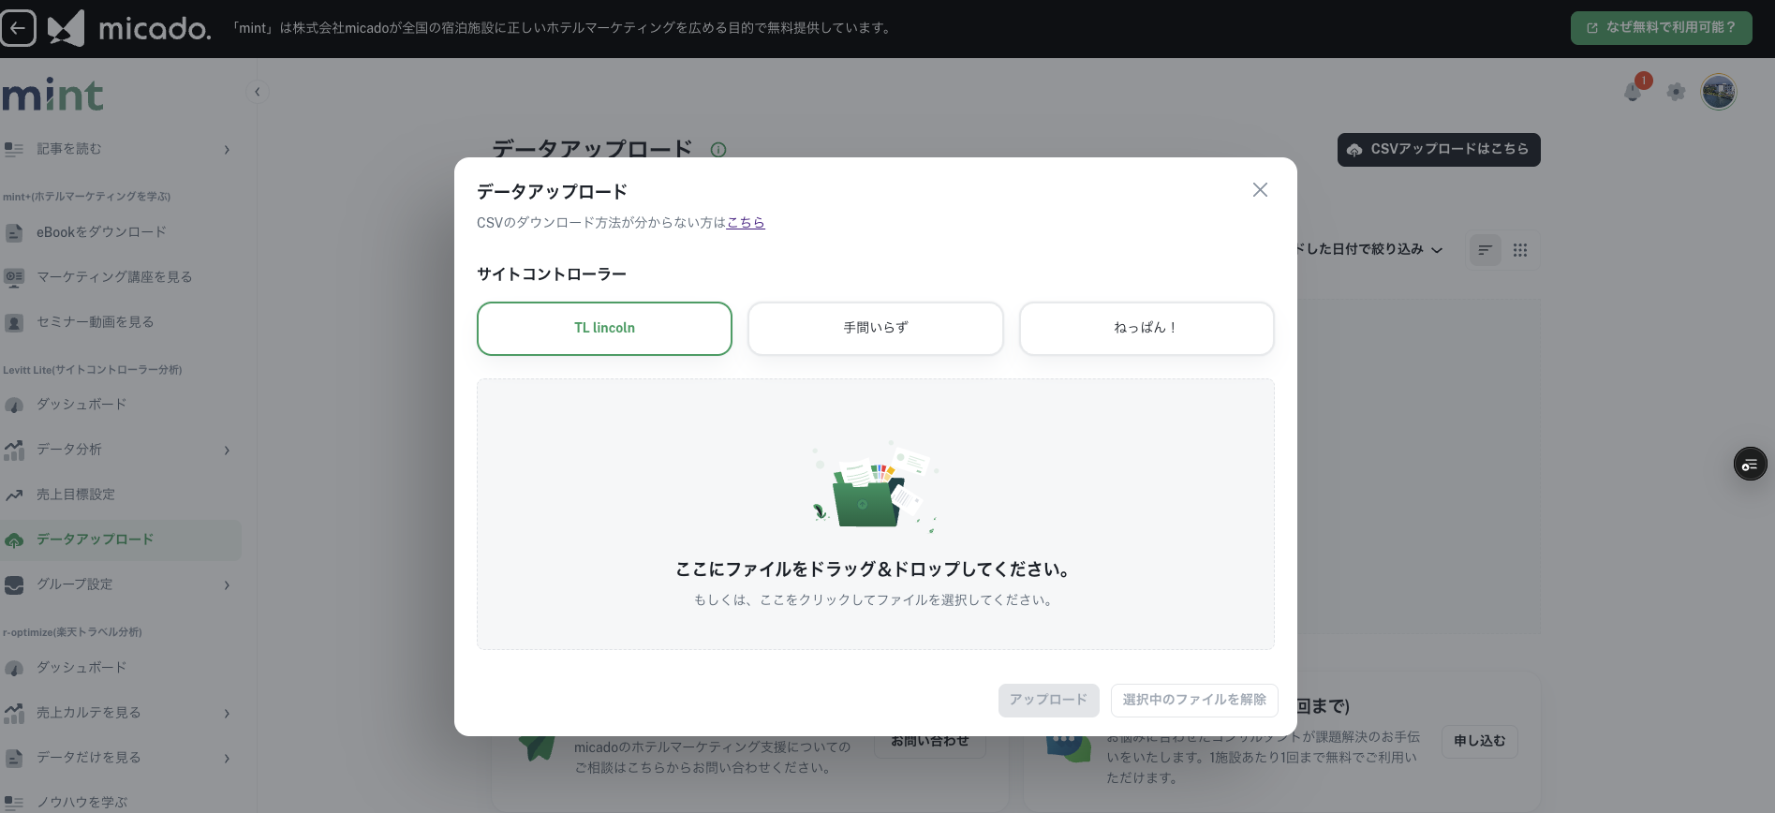Collapse the sidebar with chevron button

click(258, 92)
